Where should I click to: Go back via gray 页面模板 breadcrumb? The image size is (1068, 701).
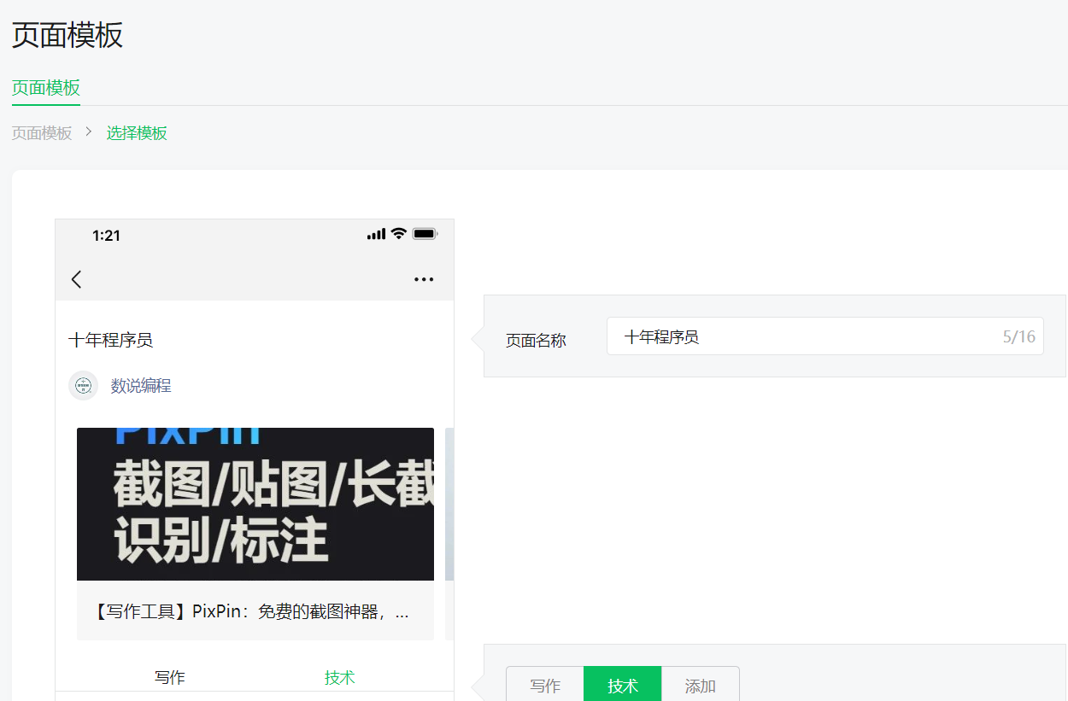[42, 133]
